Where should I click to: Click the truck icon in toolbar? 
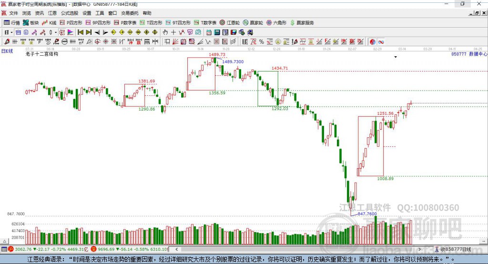(250, 32)
